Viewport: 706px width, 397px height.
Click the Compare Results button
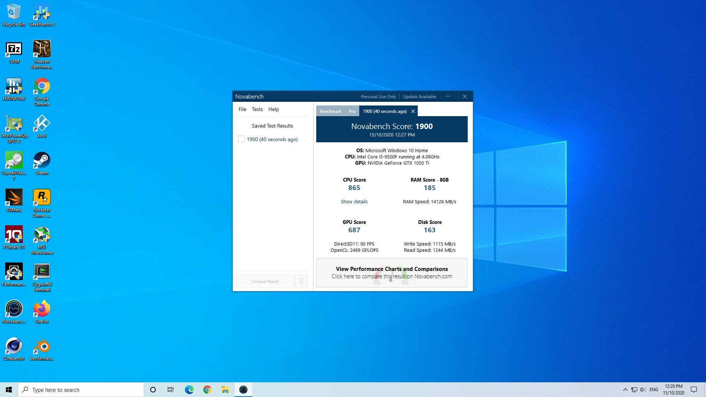coord(265,281)
